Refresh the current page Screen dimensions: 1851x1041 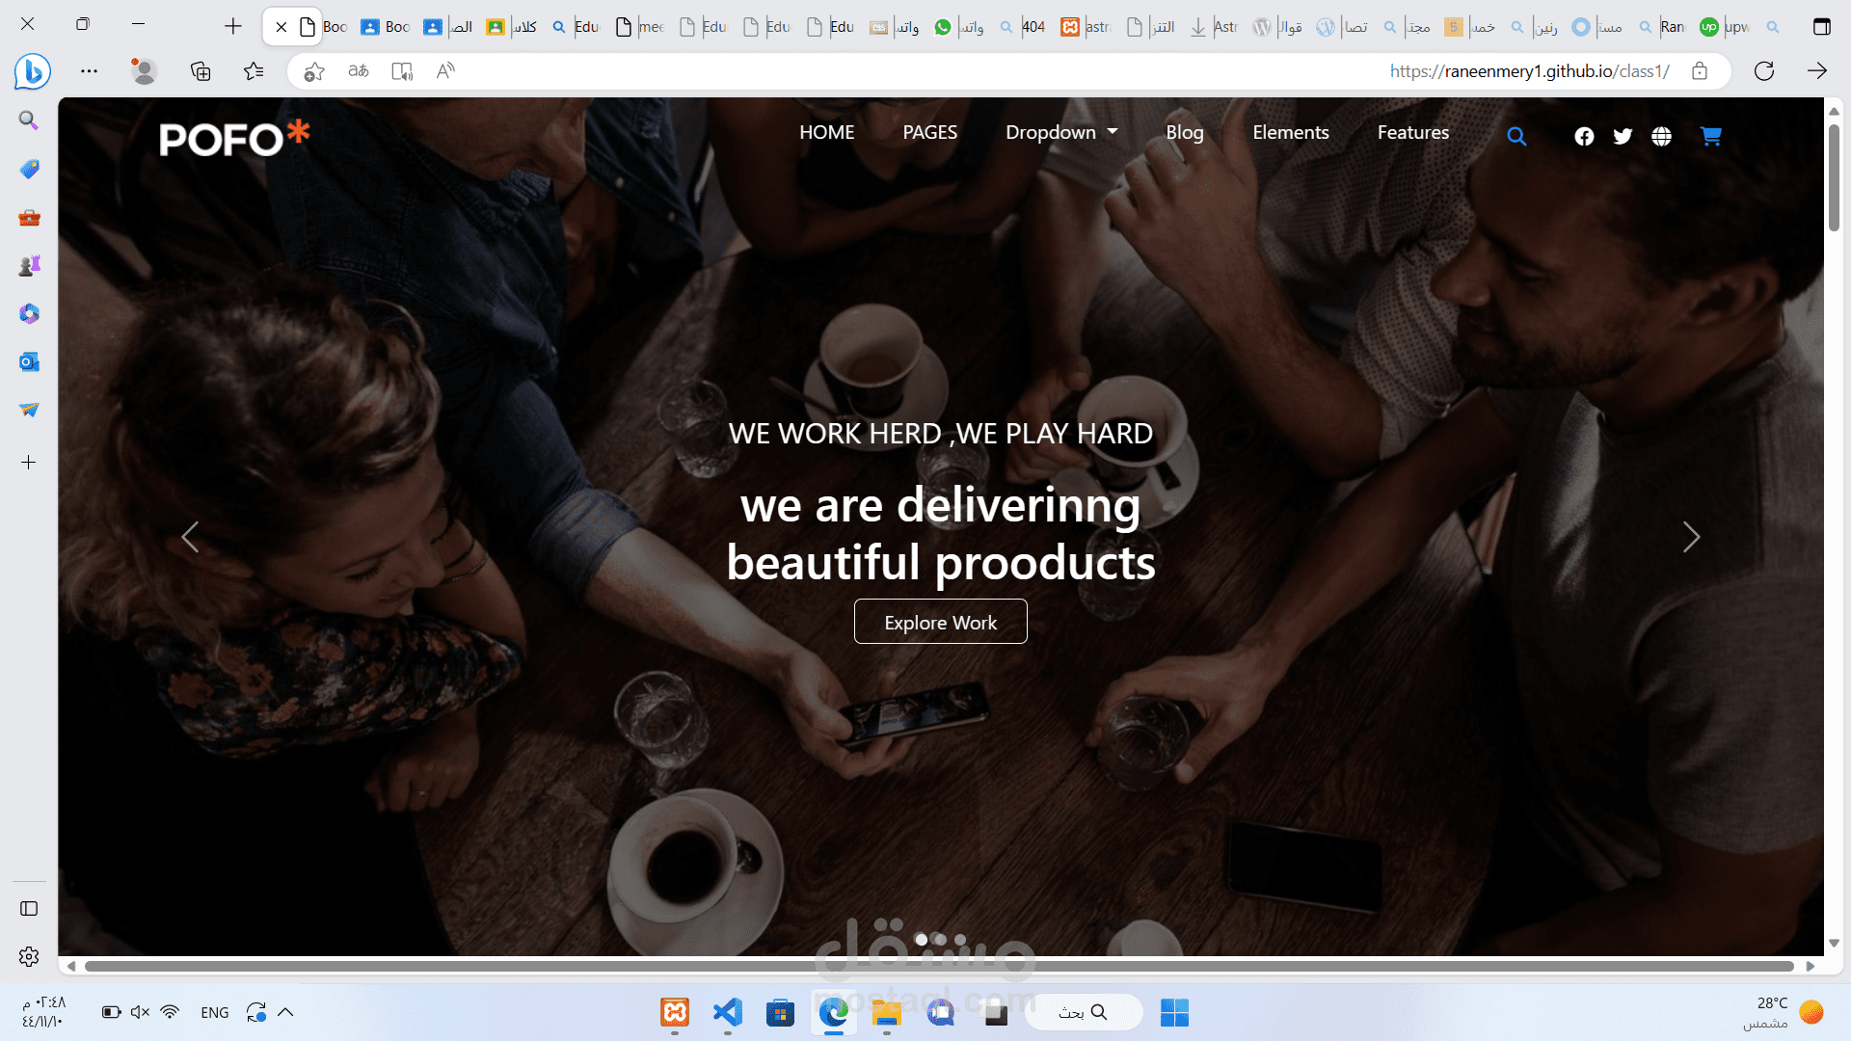[1764, 71]
